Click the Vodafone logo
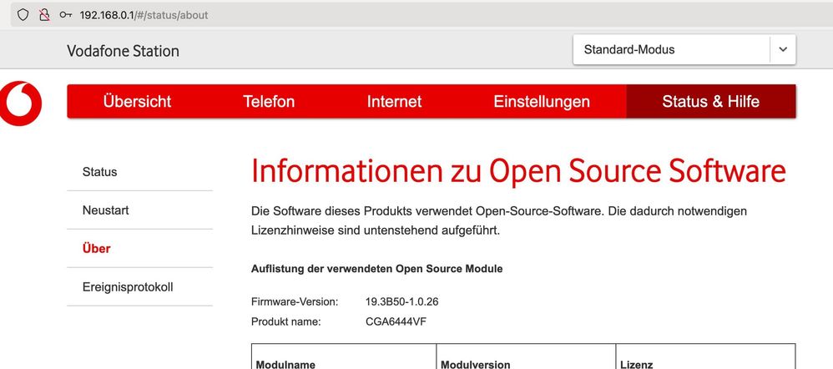The width and height of the screenshot is (833, 369). 21,104
